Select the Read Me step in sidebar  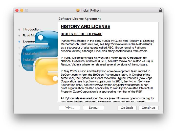(29, 35)
